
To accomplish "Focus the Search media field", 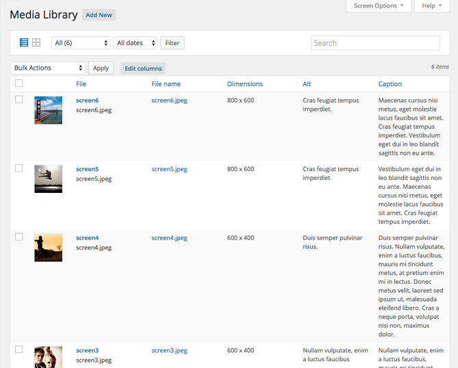I will (376, 43).
